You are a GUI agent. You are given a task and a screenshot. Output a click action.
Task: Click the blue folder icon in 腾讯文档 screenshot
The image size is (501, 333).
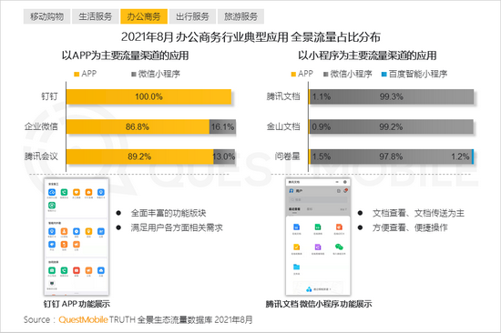(x=297, y=267)
